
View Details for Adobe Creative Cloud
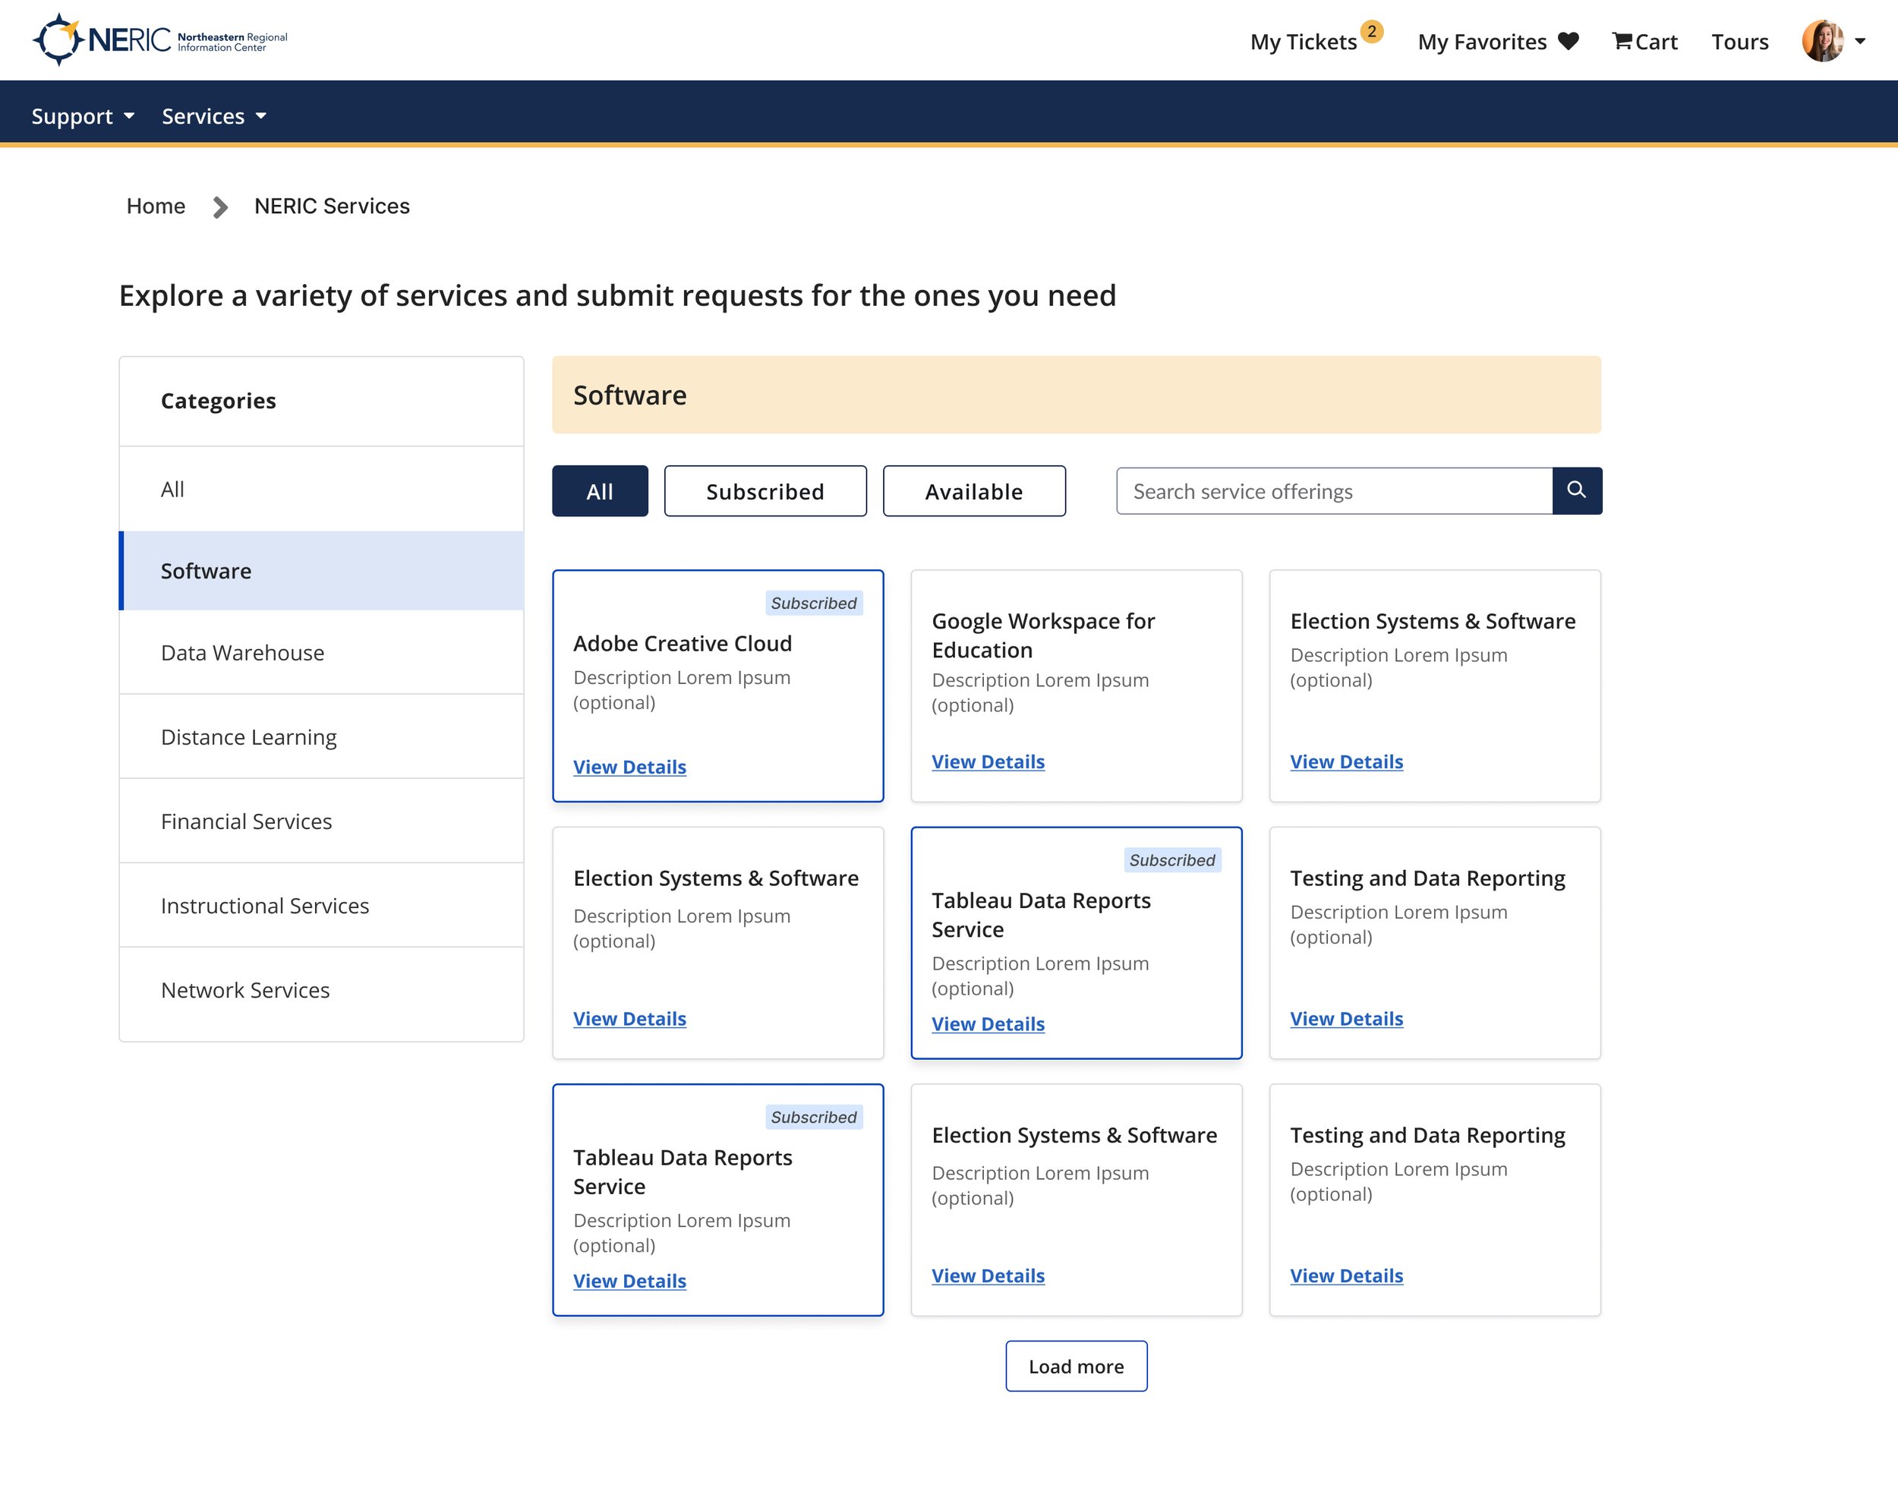pyautogui.click(x=630, y=767)
